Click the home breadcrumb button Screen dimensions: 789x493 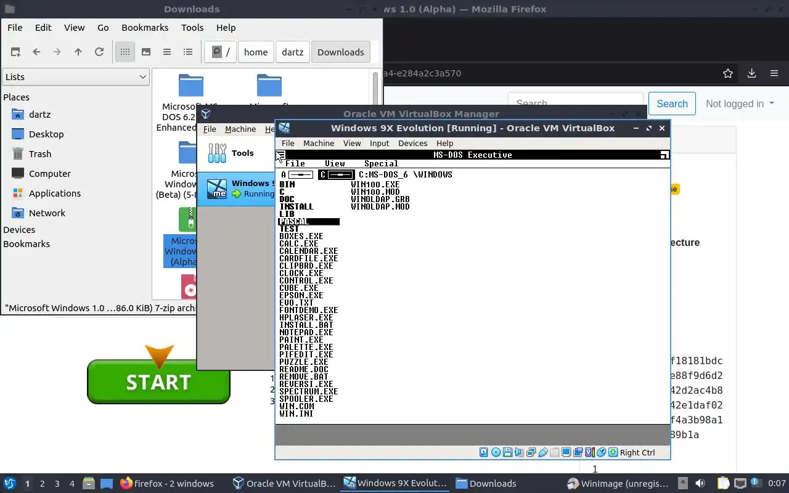[256, 52]
